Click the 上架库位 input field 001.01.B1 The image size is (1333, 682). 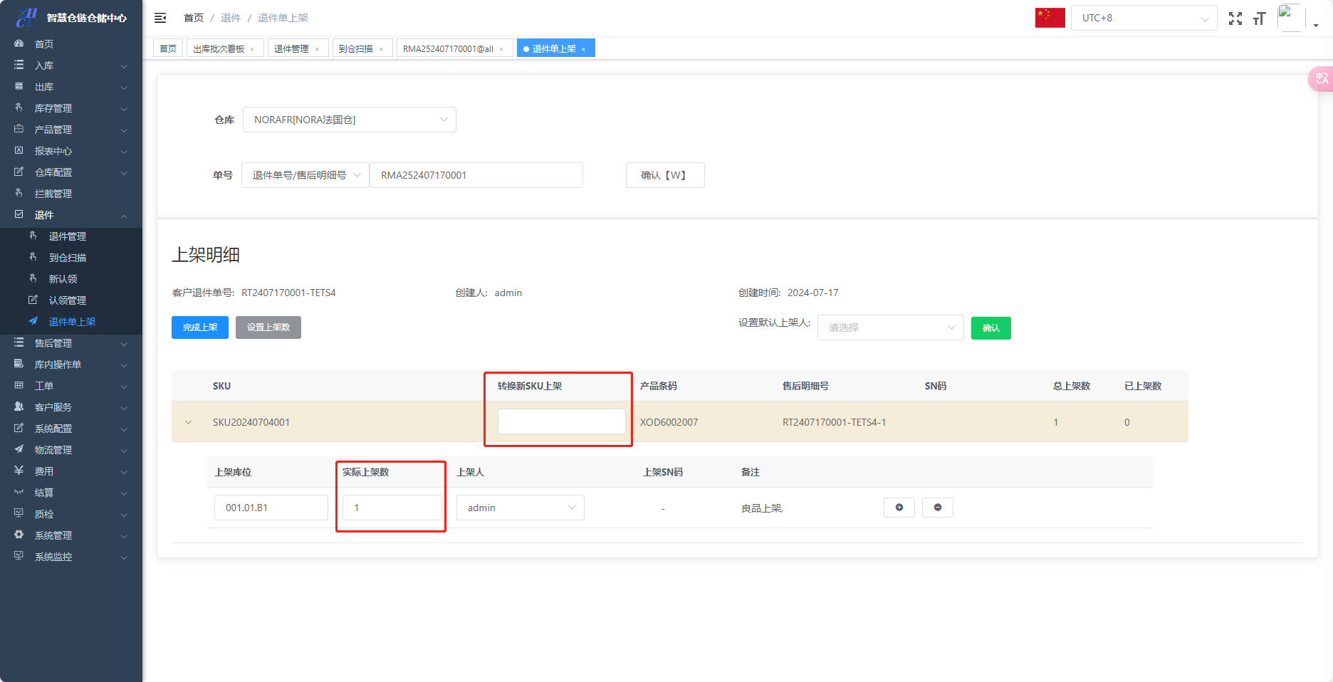tap(271, 508)
